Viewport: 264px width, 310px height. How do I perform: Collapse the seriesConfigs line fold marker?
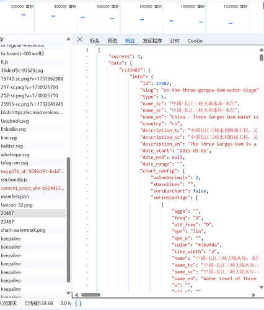[x=87, y=198]
